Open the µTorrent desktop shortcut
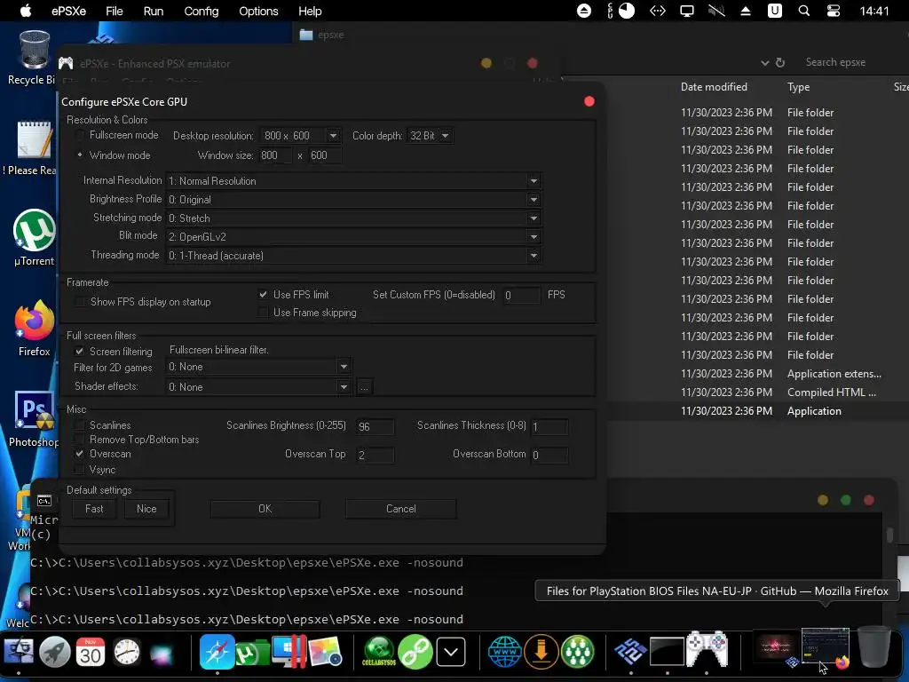The image size is (909, 682). [35, 238]
